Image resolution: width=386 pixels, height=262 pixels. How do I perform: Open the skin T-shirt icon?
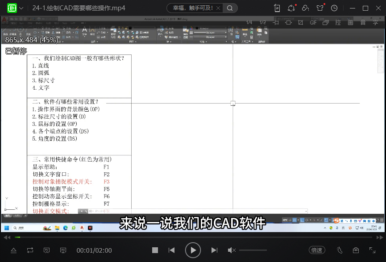pos(320,8)
